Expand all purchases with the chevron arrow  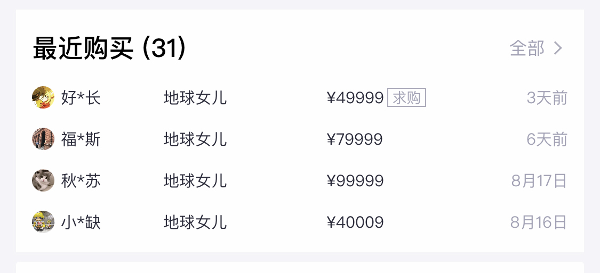[x=558, y=48]
